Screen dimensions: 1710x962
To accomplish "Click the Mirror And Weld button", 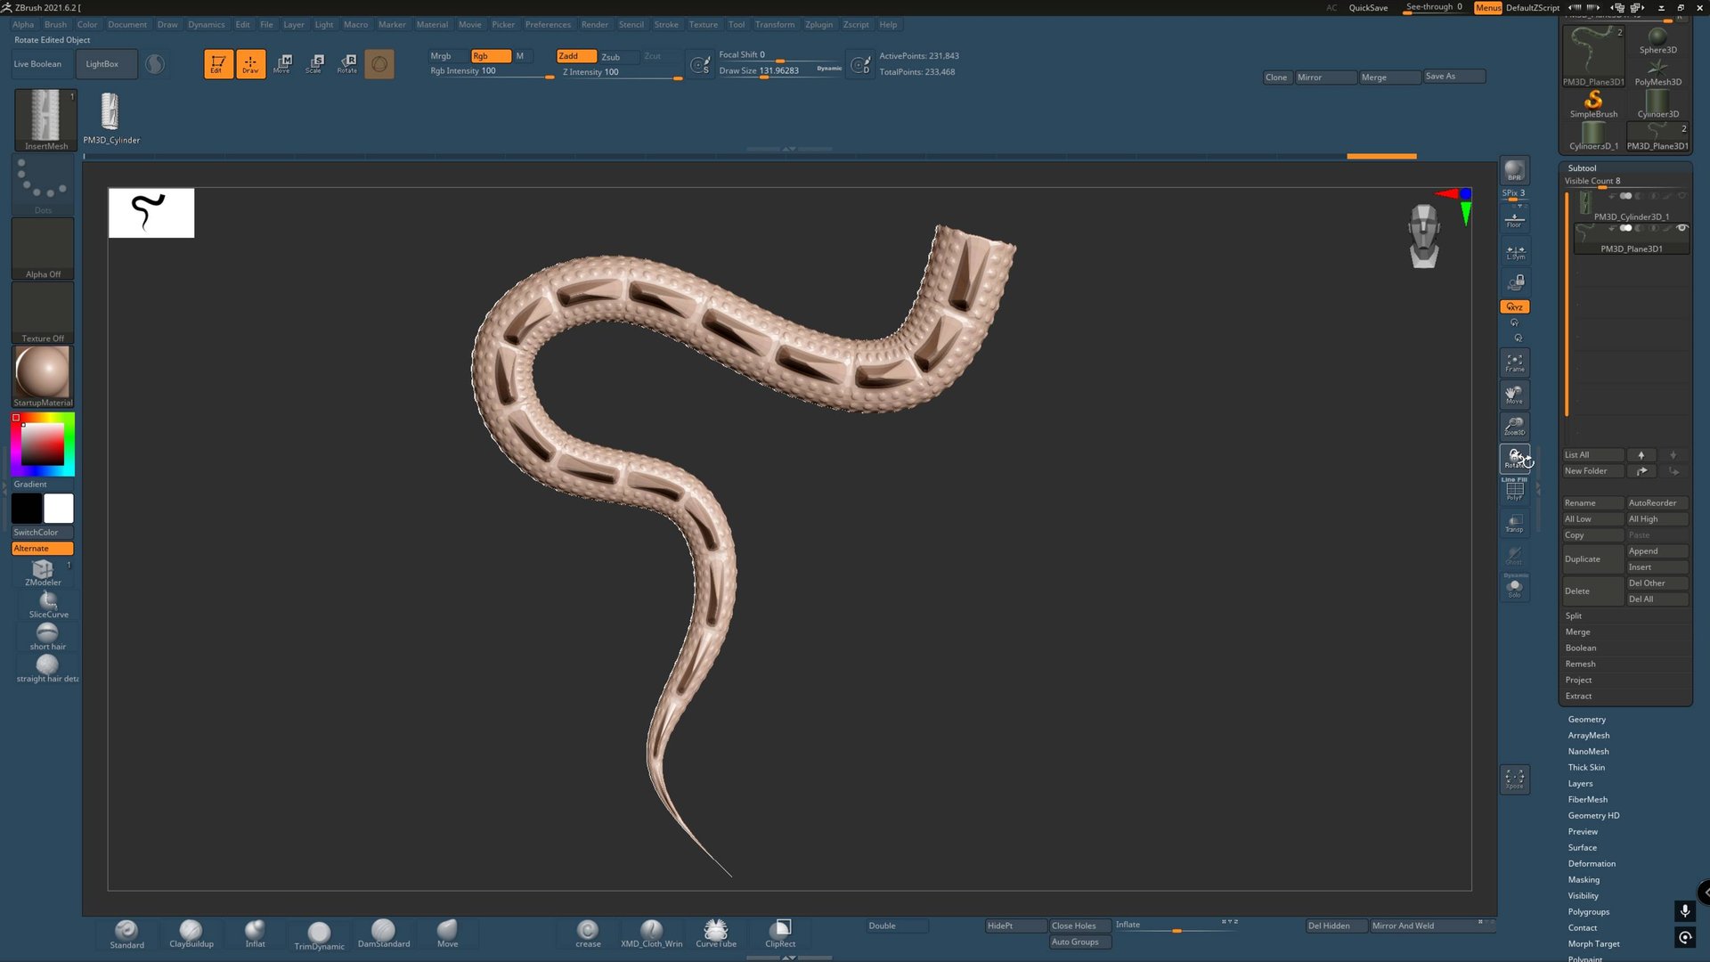I will coord(1402,925).
